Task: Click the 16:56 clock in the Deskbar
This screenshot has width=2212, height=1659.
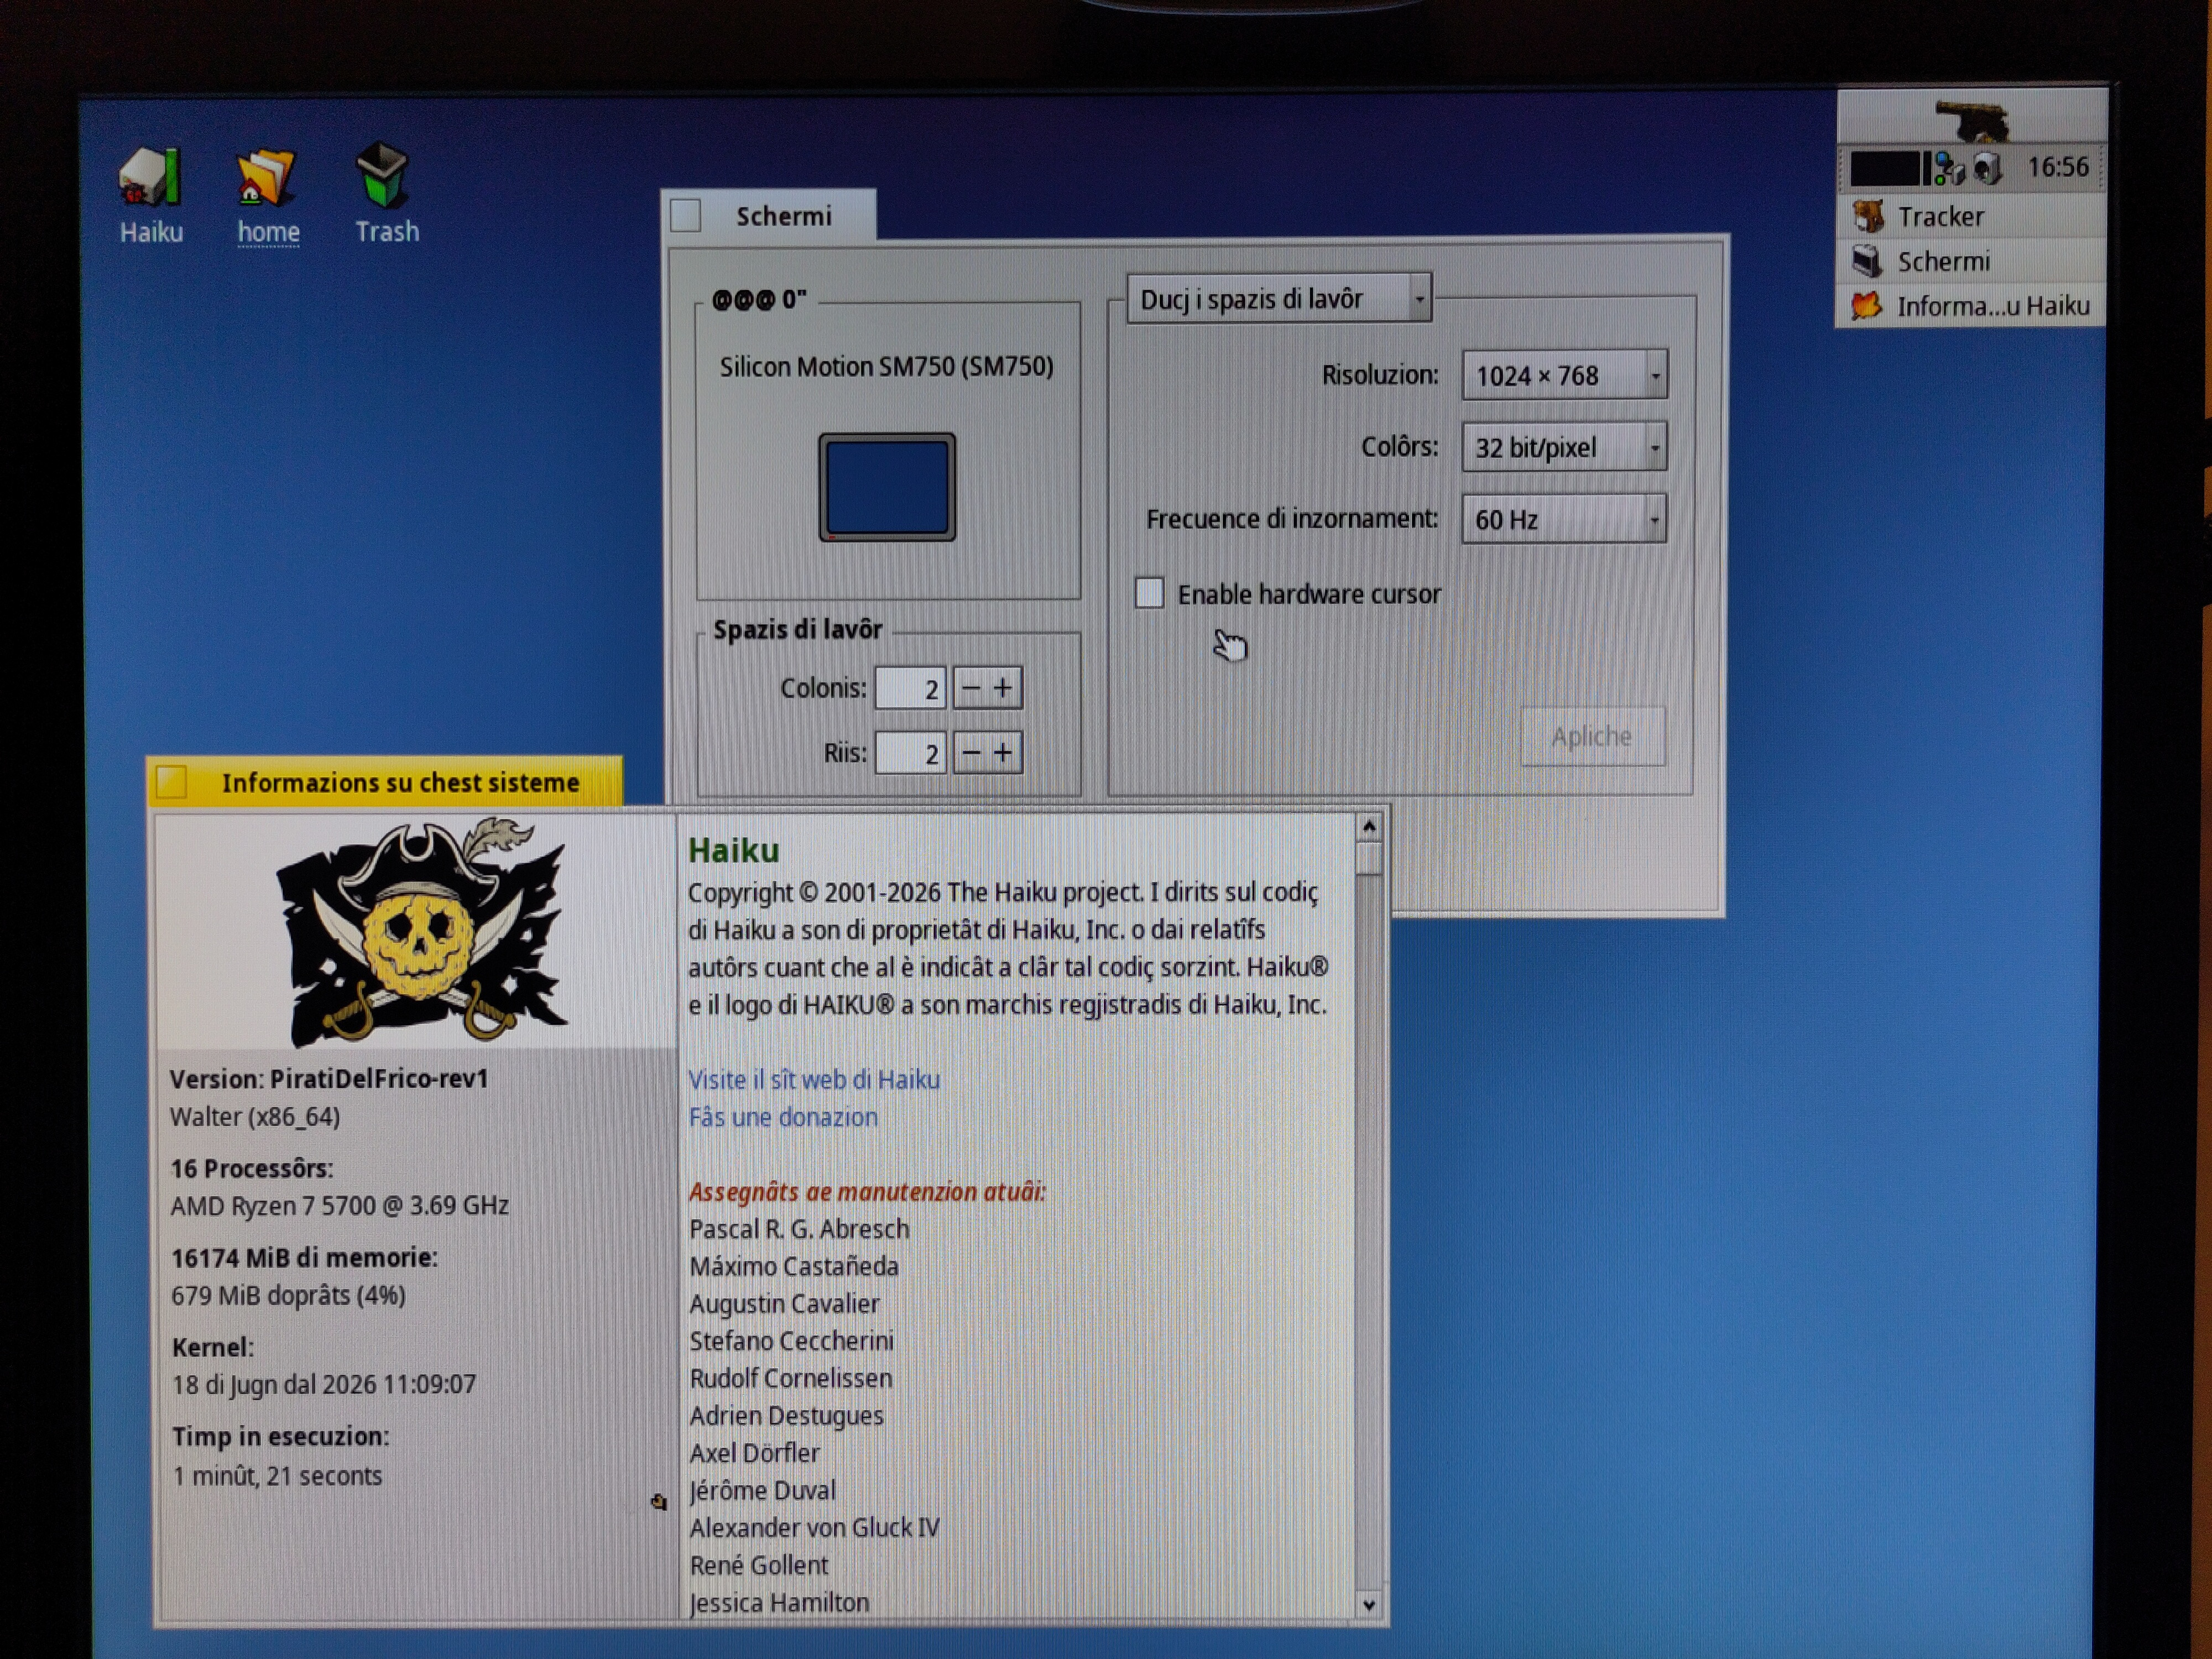Action: [2057, 167]
